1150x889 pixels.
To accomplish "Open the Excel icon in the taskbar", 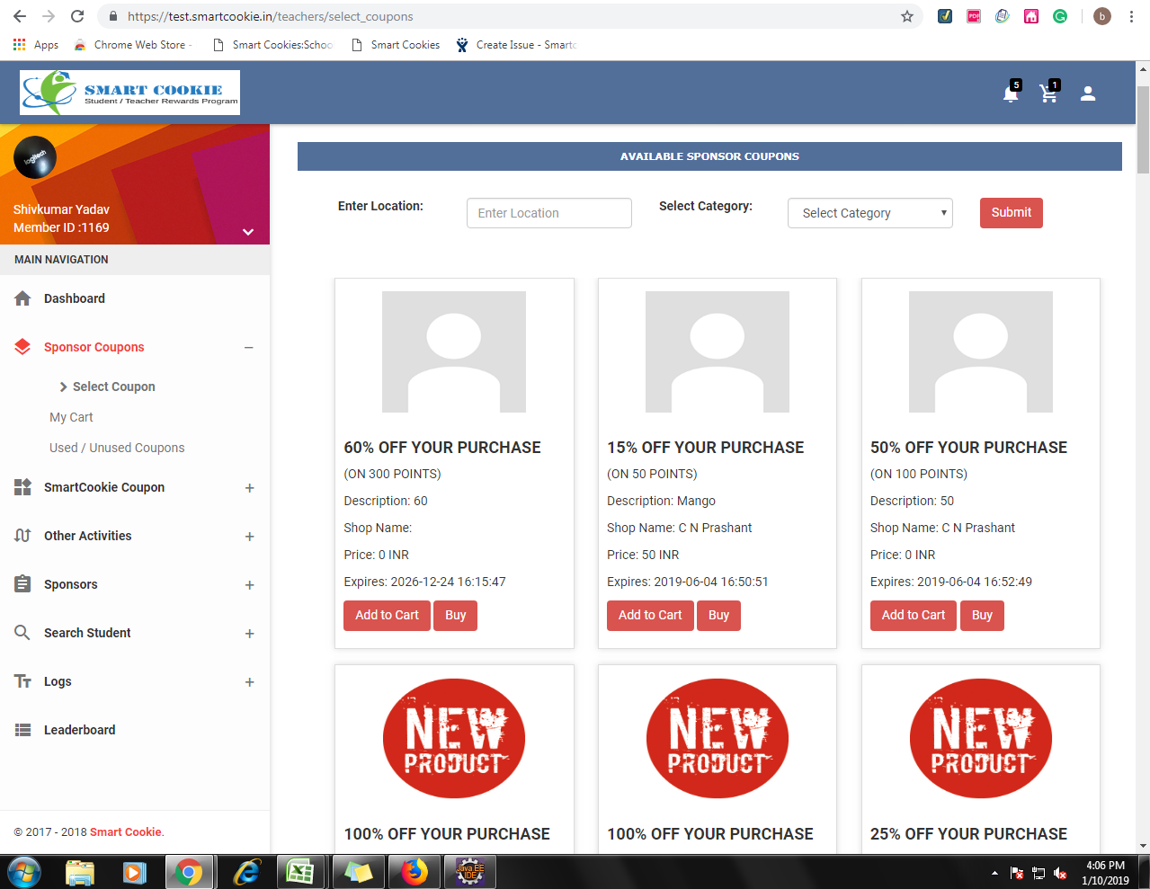I will [299, 872].
